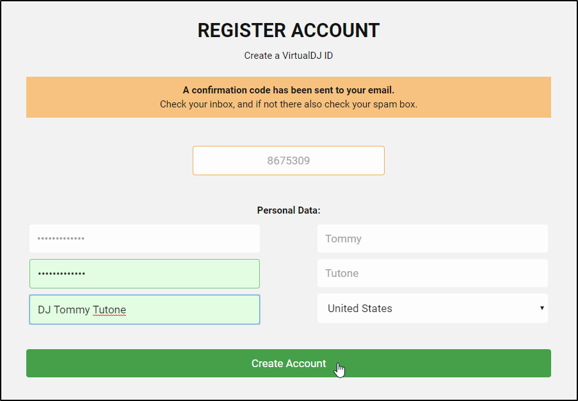Image resolution: width=578 pixels, height=401 pixels.
Task: Click the red-underlined word Tutone
Action: (109, 310)
